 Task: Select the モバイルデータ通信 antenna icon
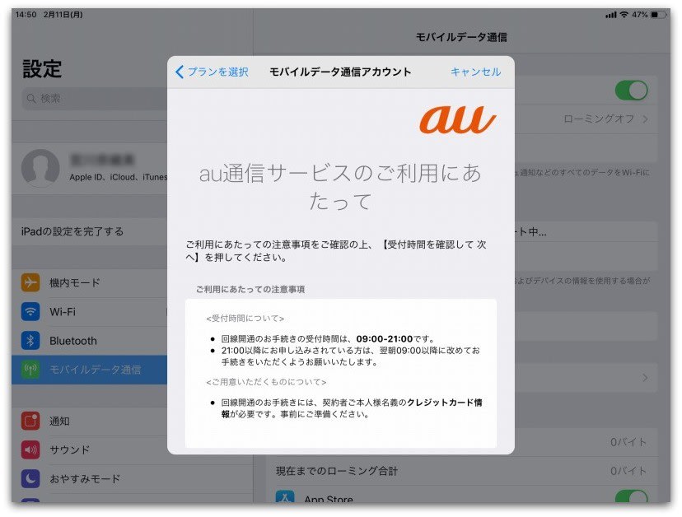pos(30,370)
